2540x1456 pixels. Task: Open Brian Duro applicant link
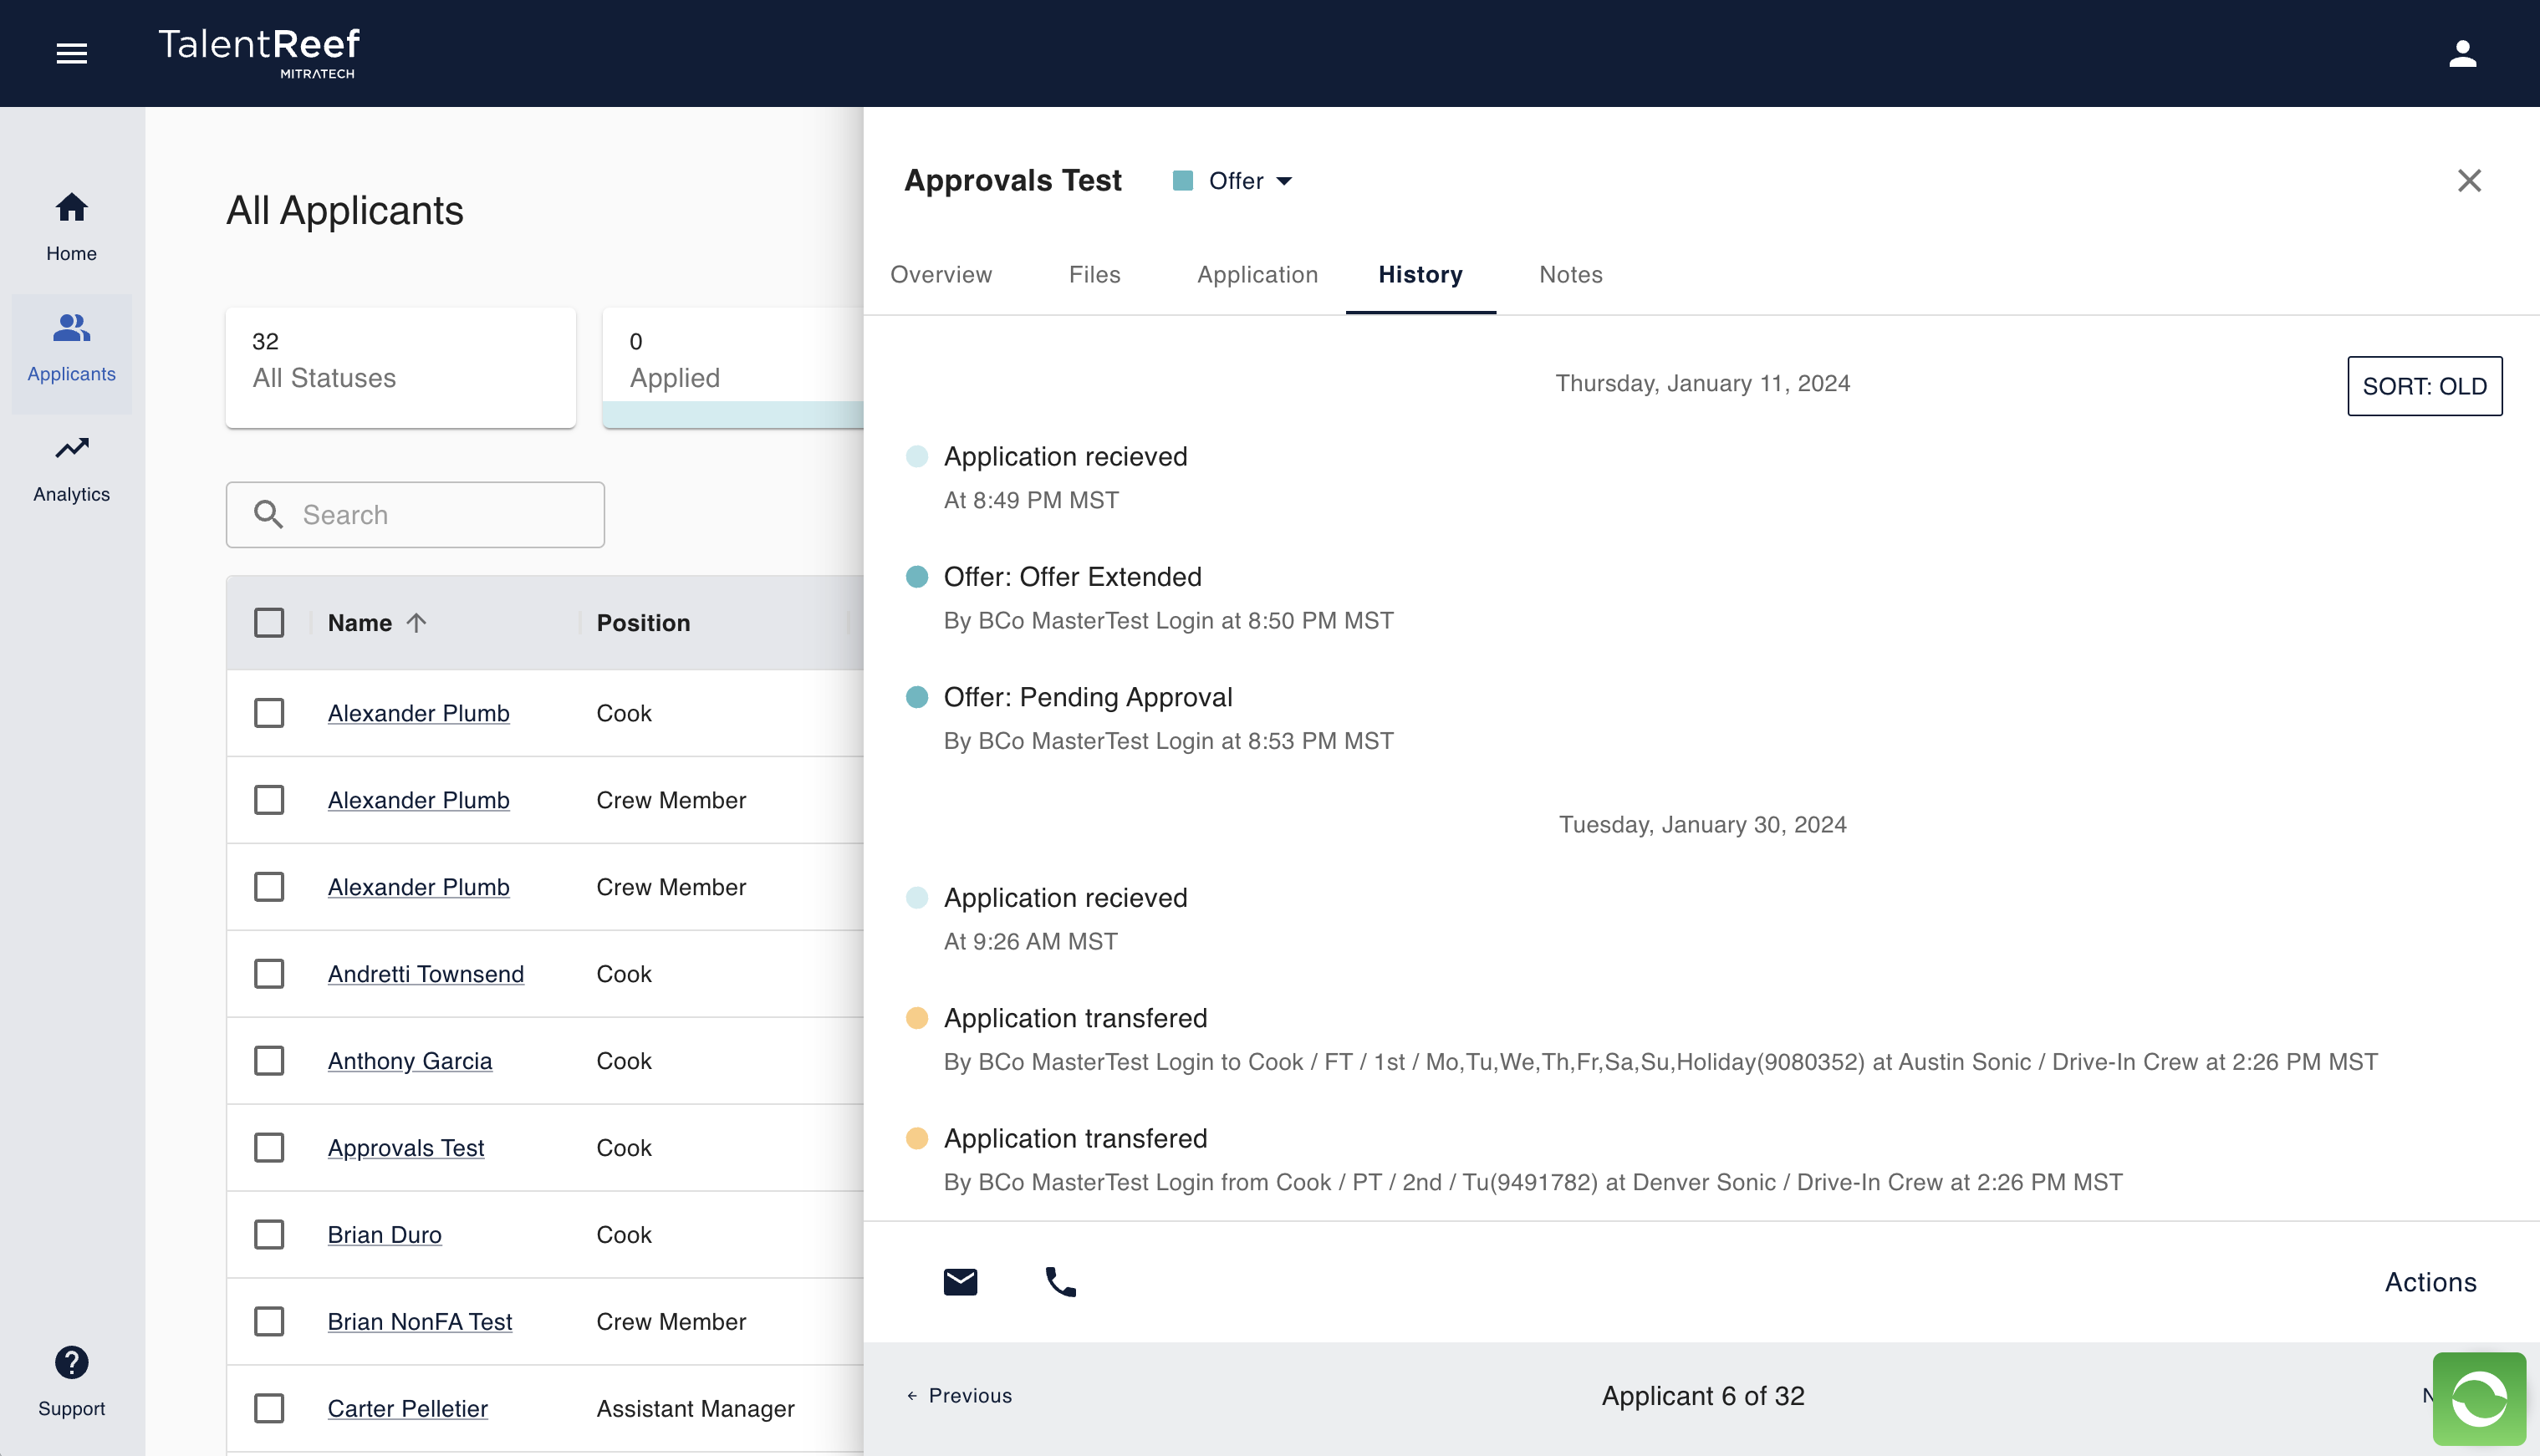(x=384, y=1235)
